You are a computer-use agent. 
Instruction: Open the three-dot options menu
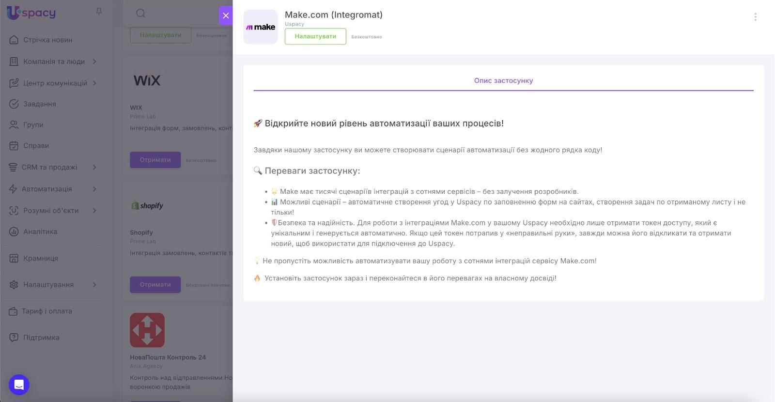[755, 17]
